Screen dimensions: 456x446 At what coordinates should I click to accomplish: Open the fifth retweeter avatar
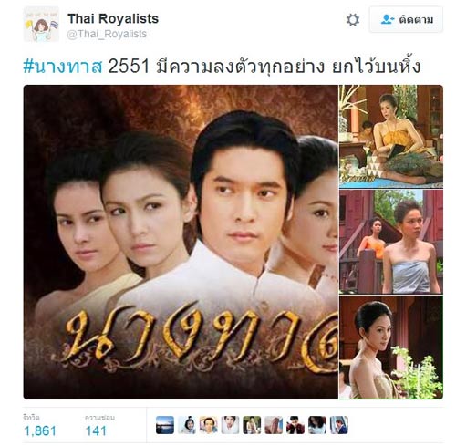[x=252, y=425]
